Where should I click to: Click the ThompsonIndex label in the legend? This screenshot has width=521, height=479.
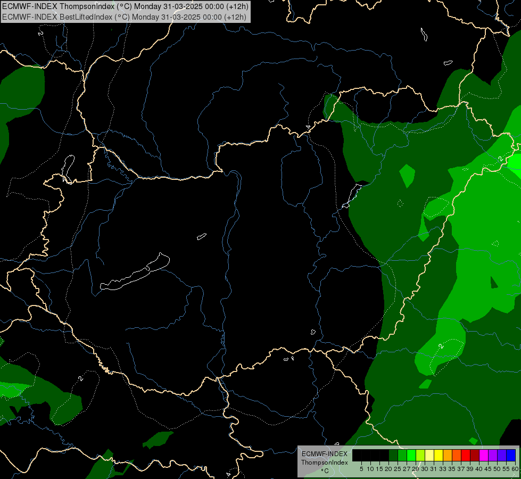coord(325,463)
